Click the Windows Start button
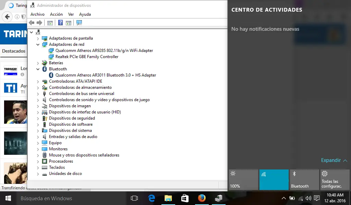 click(8, 198)
